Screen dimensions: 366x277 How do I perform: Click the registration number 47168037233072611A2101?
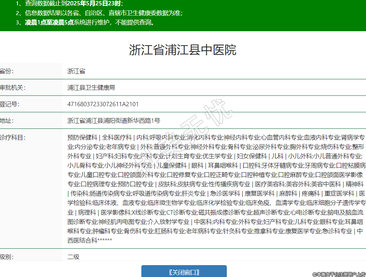click(x=103, y=104)
